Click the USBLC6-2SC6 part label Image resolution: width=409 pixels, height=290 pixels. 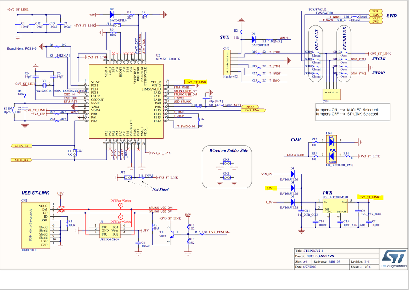(x=109, y=239)
